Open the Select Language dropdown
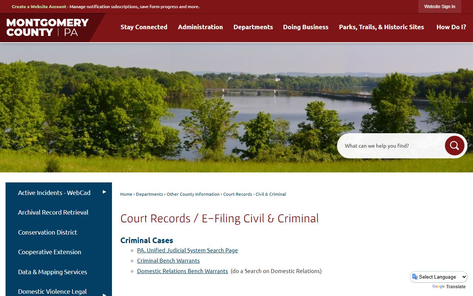This screenshot has width=473, height=296. point(439,277)
